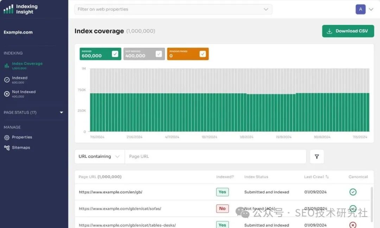Go to Not Indexed in the sidebar
The height and width of the screenshot is (228, 380).
pos(24,92)
